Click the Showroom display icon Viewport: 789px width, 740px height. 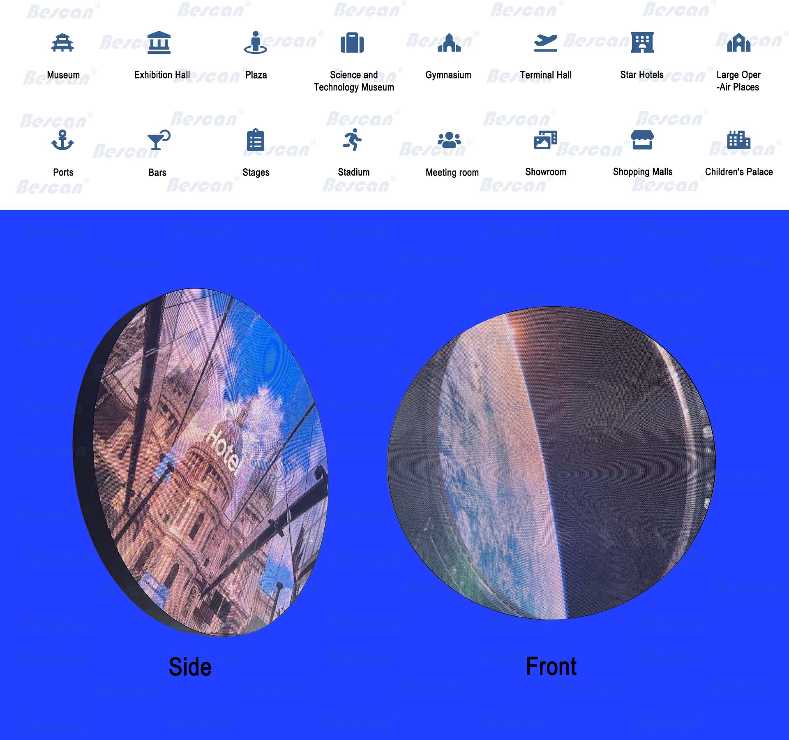point(546,139)
